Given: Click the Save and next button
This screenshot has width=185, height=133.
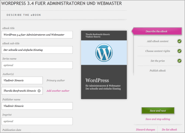Looking at the screenshot, I should pyautogui.click(x=158, y=111).
